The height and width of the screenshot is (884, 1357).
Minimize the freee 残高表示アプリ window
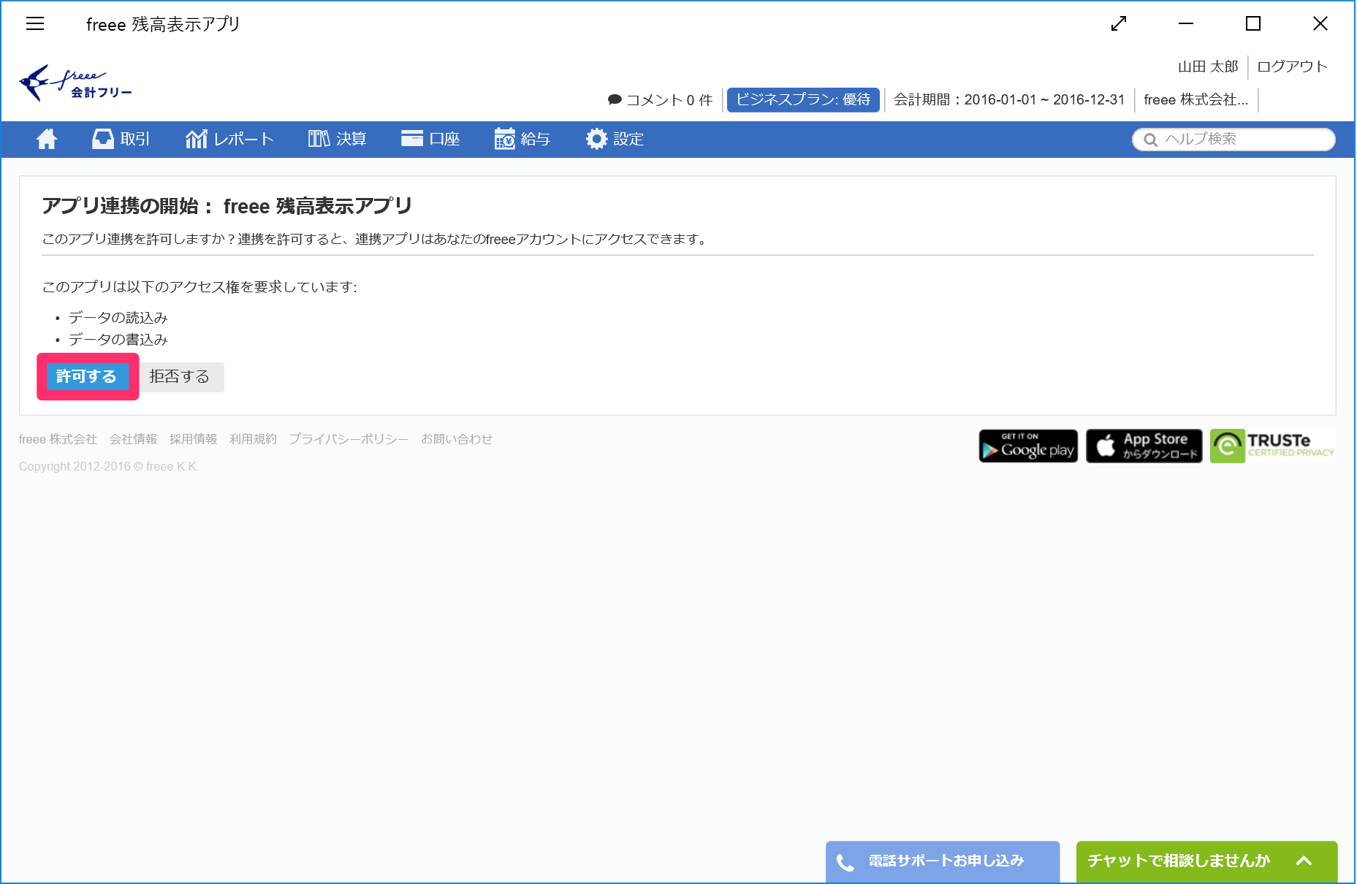pyautogui.click(x=1186, y=24)
